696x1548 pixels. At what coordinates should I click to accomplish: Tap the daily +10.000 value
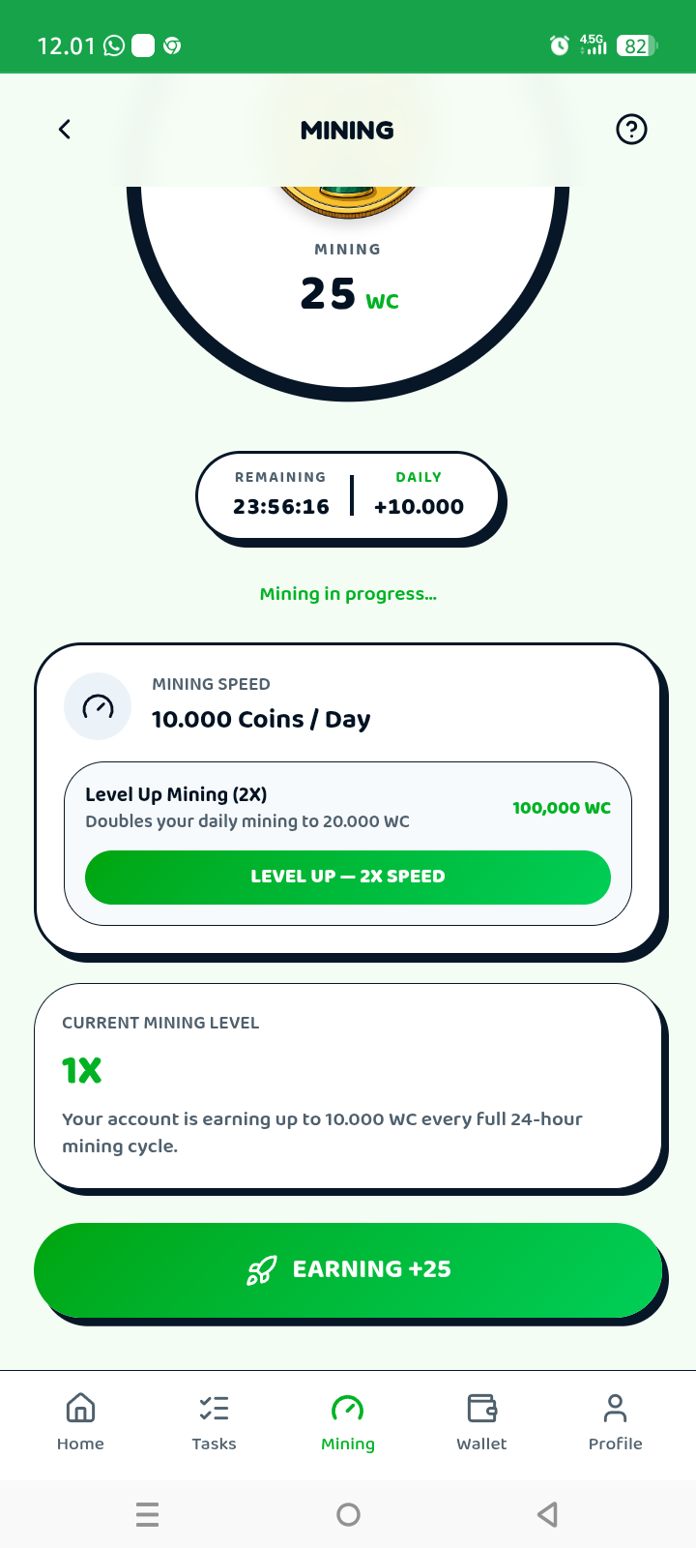(x=419, y=506)
